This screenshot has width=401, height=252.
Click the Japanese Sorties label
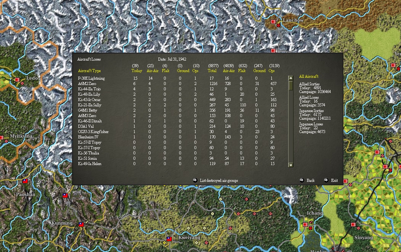[311, 111]
